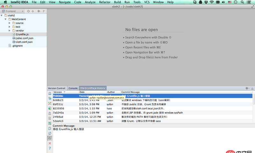The image size is (255, 153).
Task: Hide the project tool window
Action: click(44, 11)
